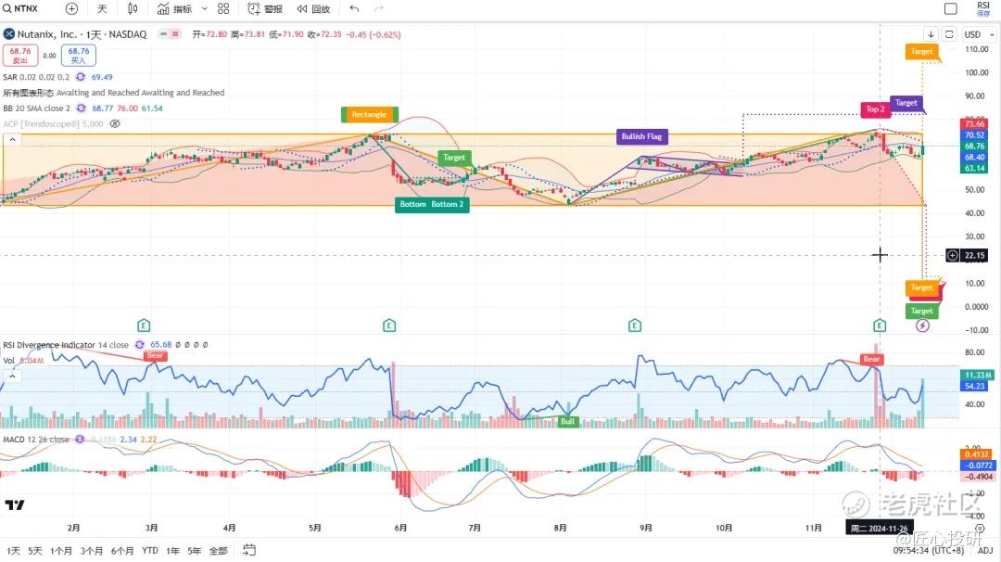Click the 68.76 买入 buy button
1001x562 pixels.
[79, 56]
